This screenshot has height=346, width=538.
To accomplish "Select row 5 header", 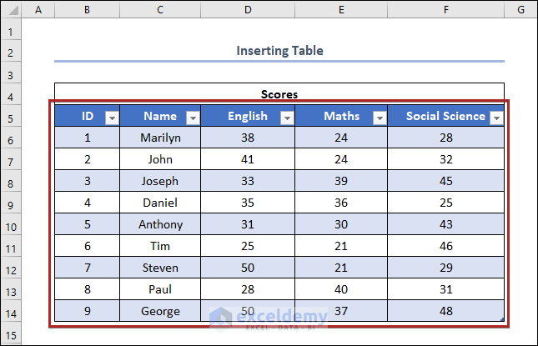I will tap(11, 117).
